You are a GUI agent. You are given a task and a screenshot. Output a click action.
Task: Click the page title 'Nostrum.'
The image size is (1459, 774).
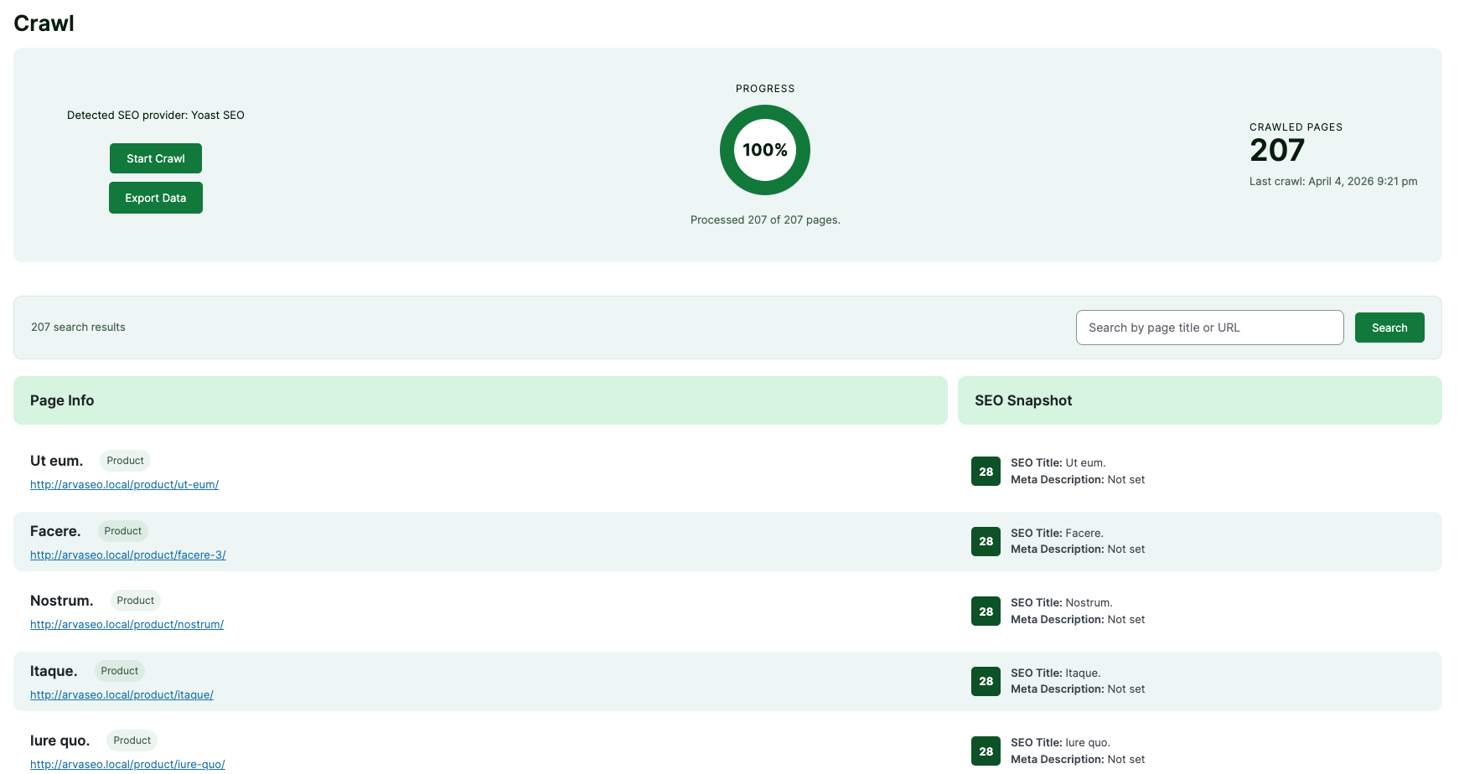tap(62, 601)
